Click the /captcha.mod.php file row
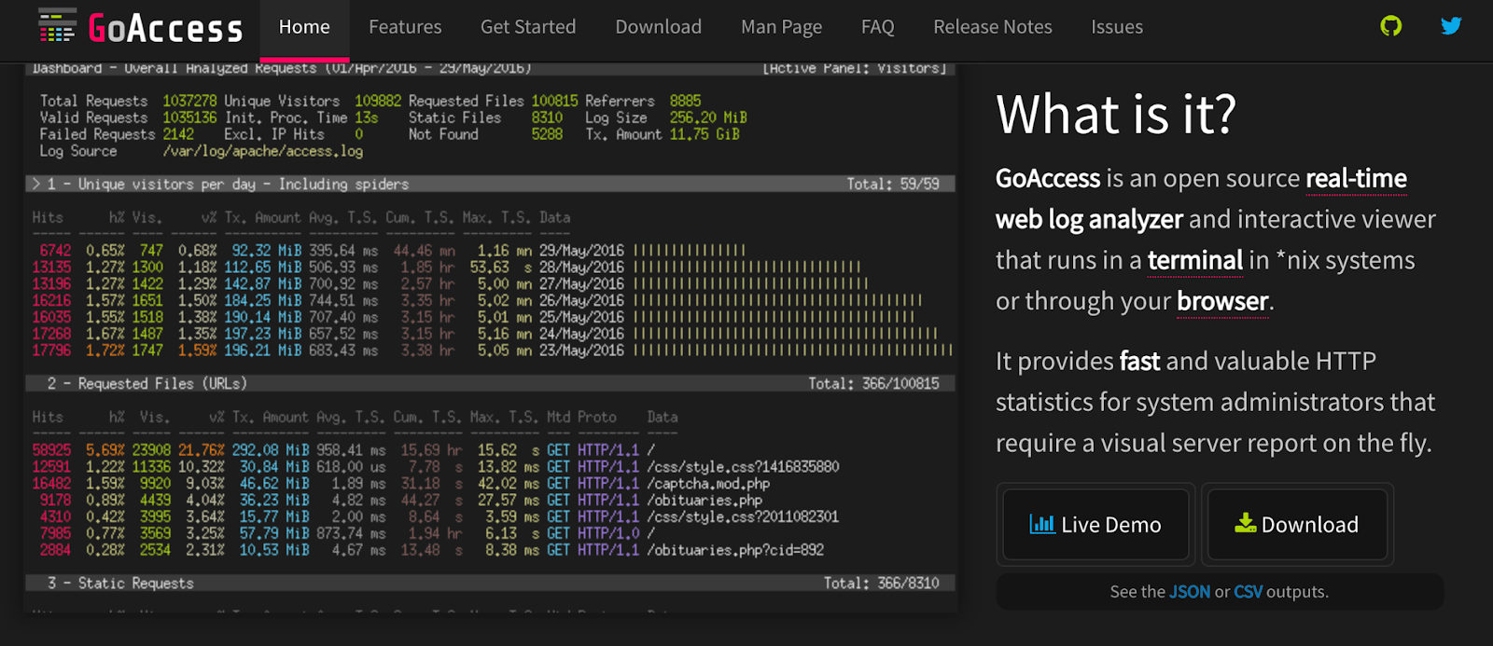Screen dimensions: 1493x646 (401, 484)
